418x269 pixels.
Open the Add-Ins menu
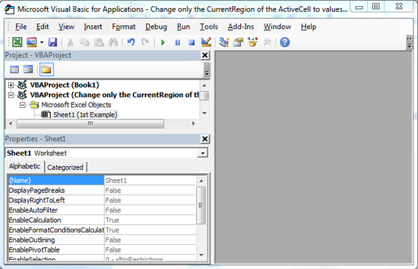pos(240,27)
